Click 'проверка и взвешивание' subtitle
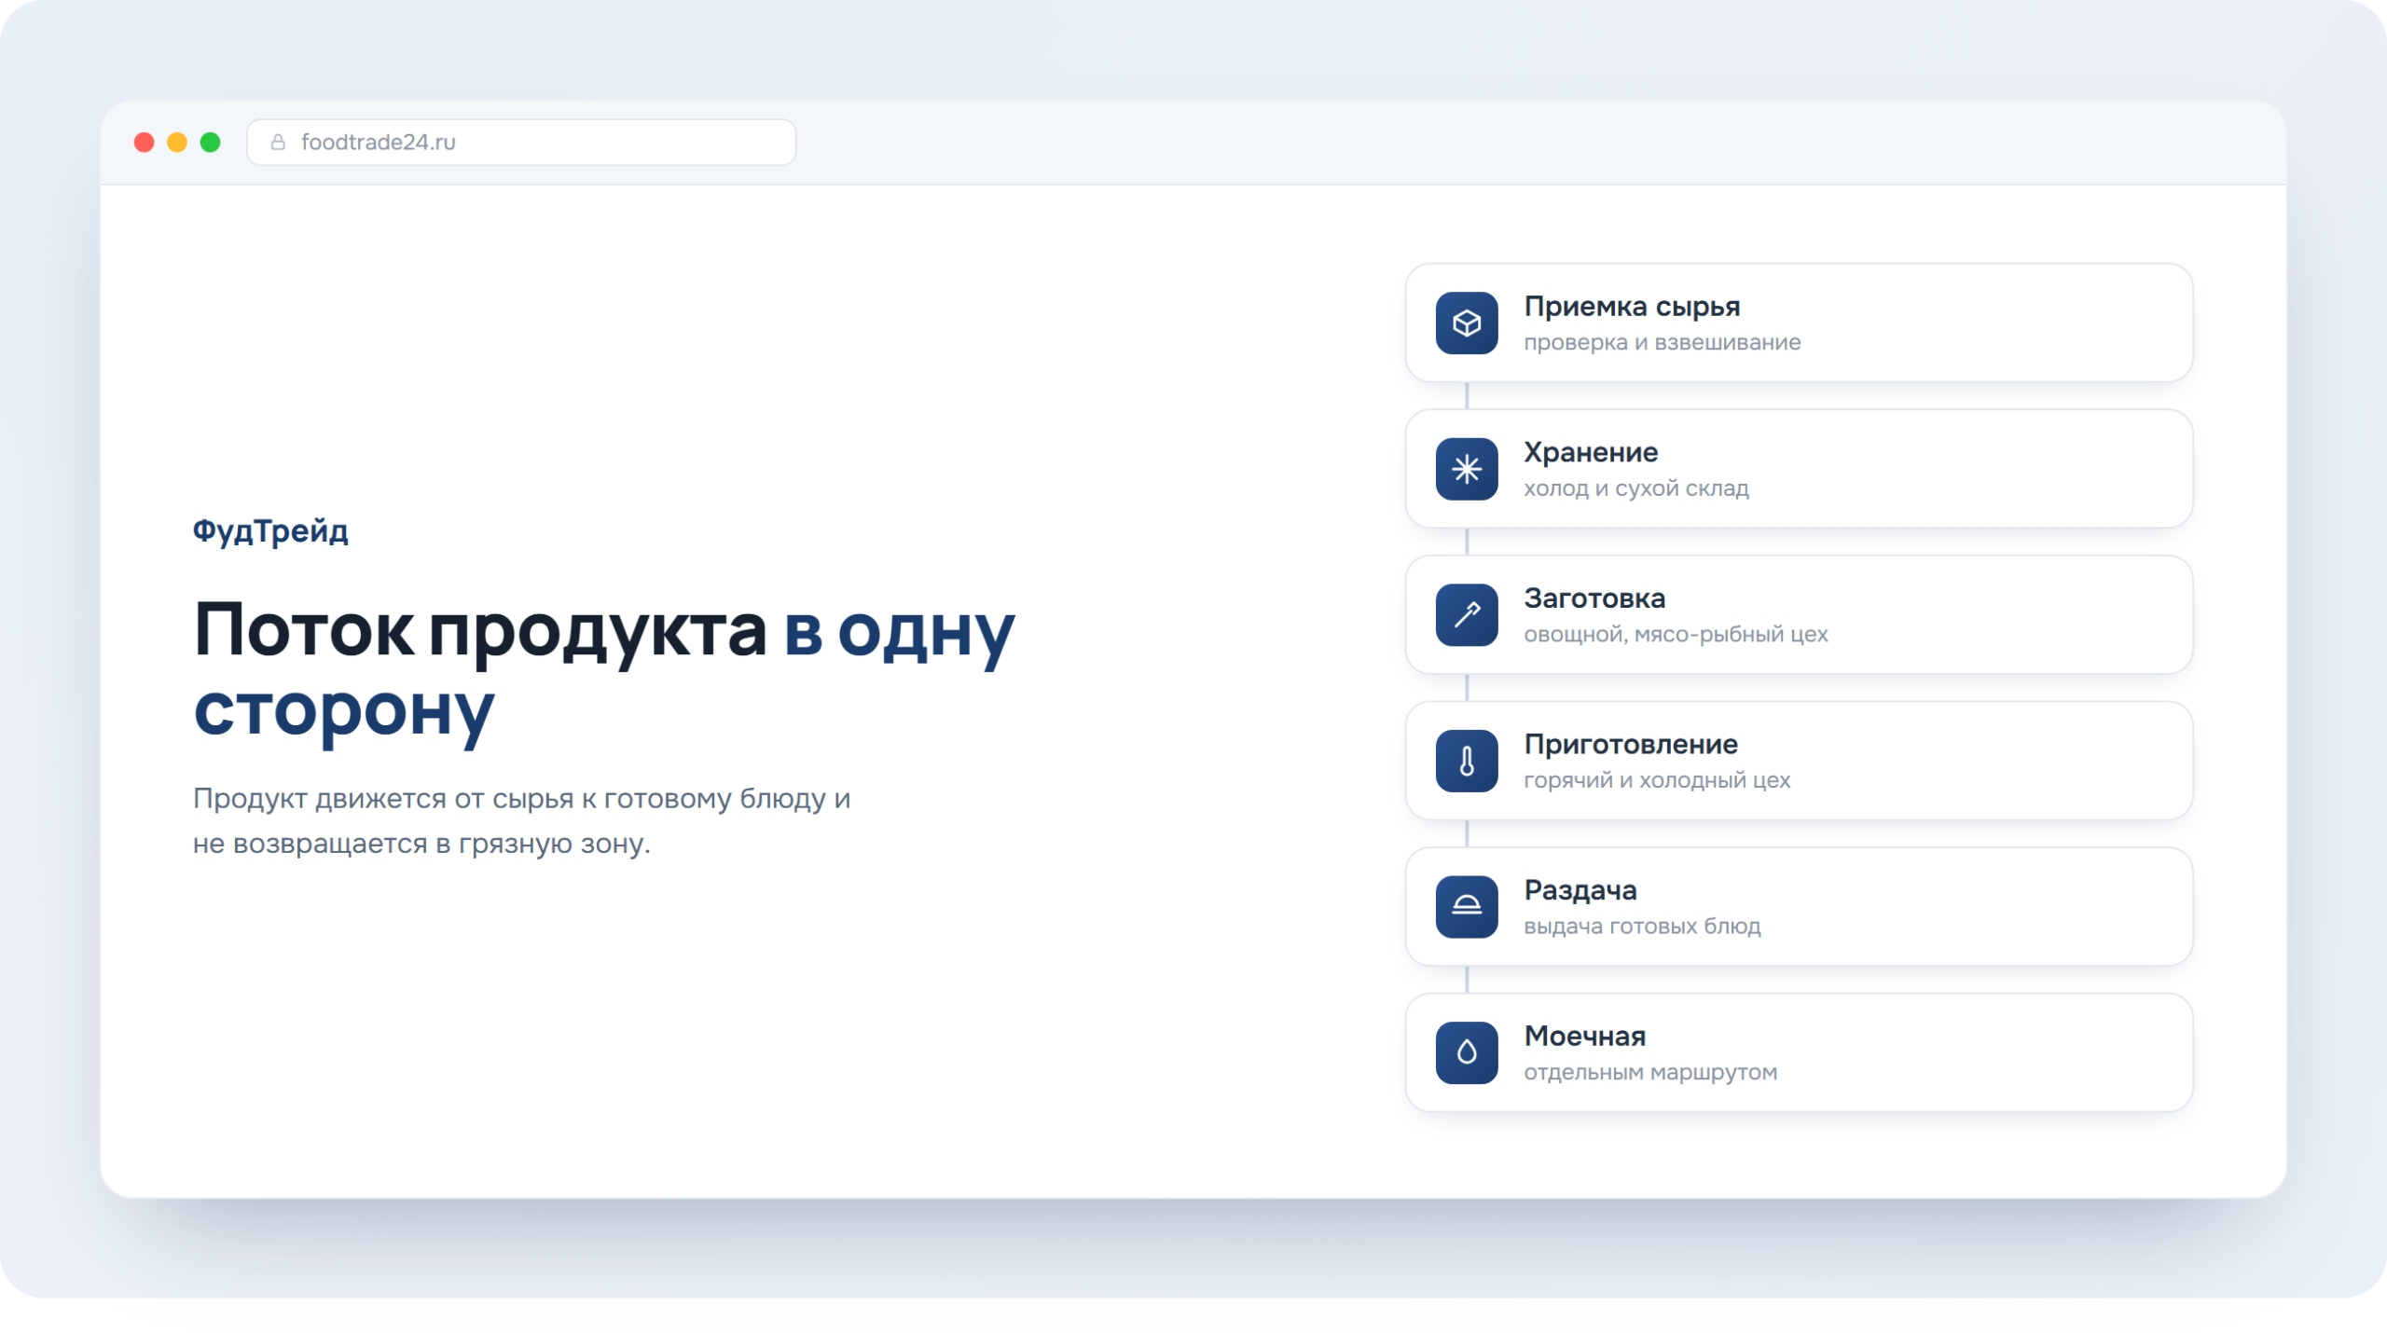 pos(1663,342)
